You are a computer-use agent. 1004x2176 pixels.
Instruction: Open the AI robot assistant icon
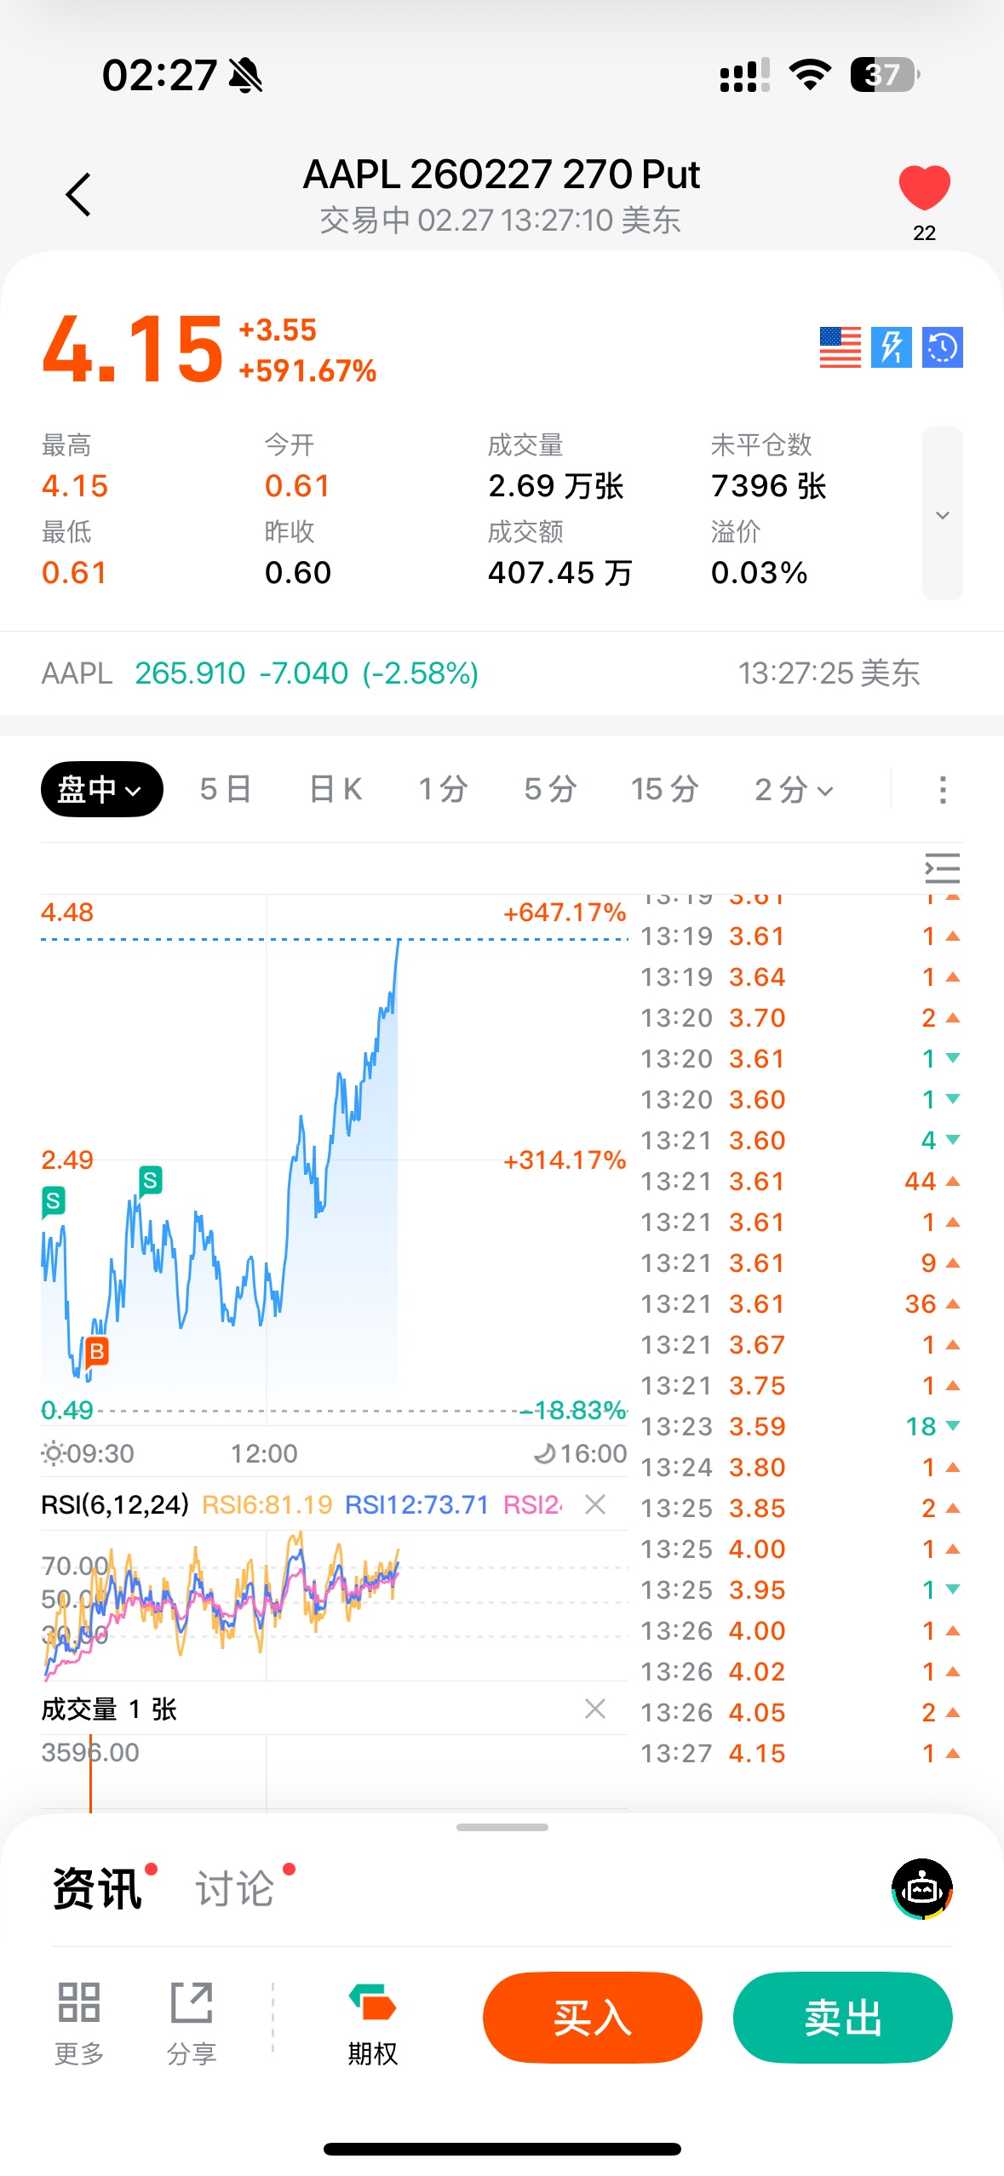pyautogui.click(x=922, y=1889)
